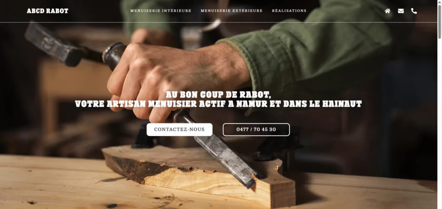The image size is (442, 209).
Task: Click the "Au bon coup de rabot" heading
Action: 218,95
